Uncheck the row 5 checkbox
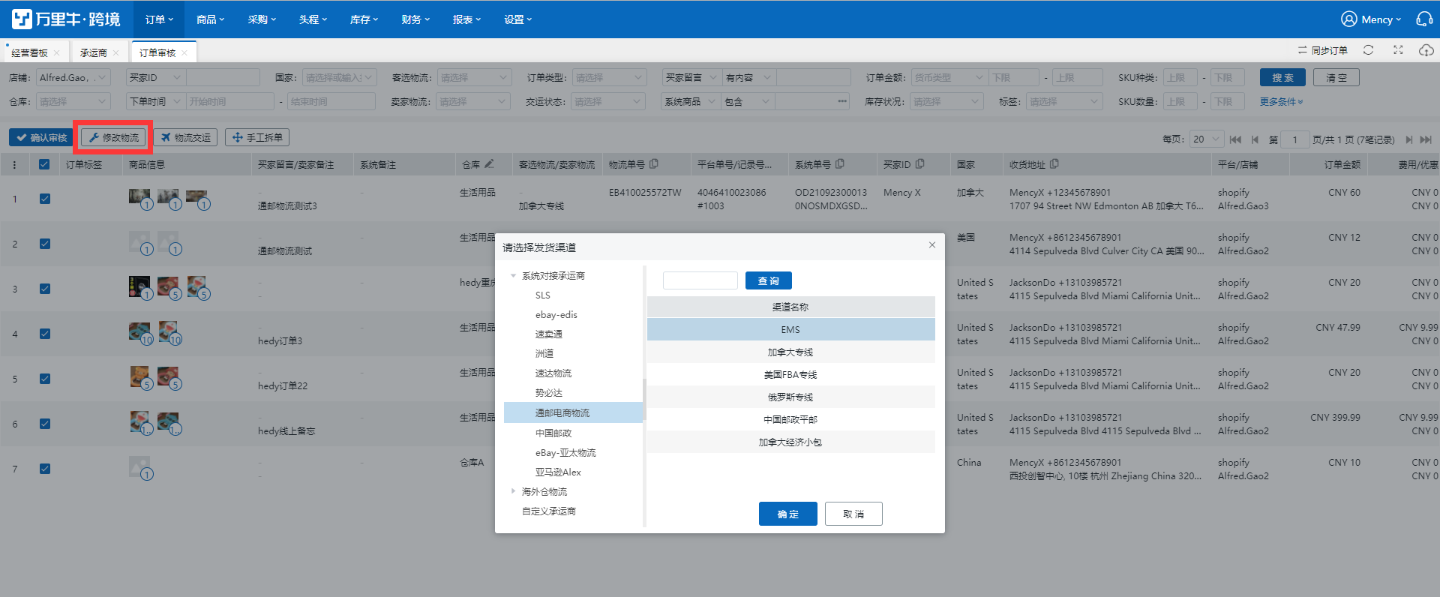 point(45,379)
